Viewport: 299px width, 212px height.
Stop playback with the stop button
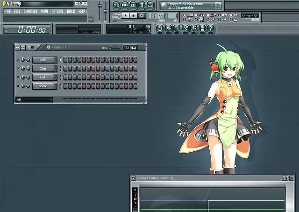(134, 15)
